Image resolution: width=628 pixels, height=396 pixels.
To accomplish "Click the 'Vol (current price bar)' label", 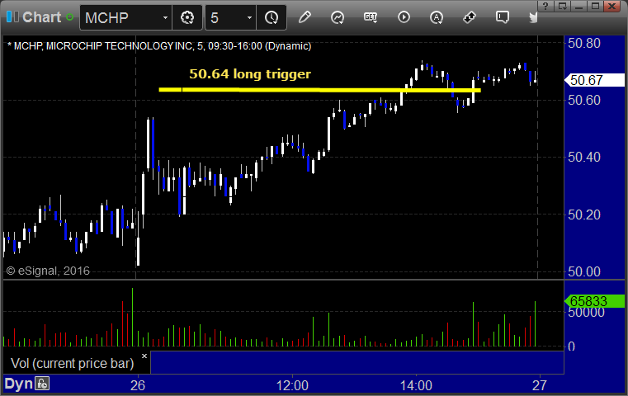I will point(73,363).
